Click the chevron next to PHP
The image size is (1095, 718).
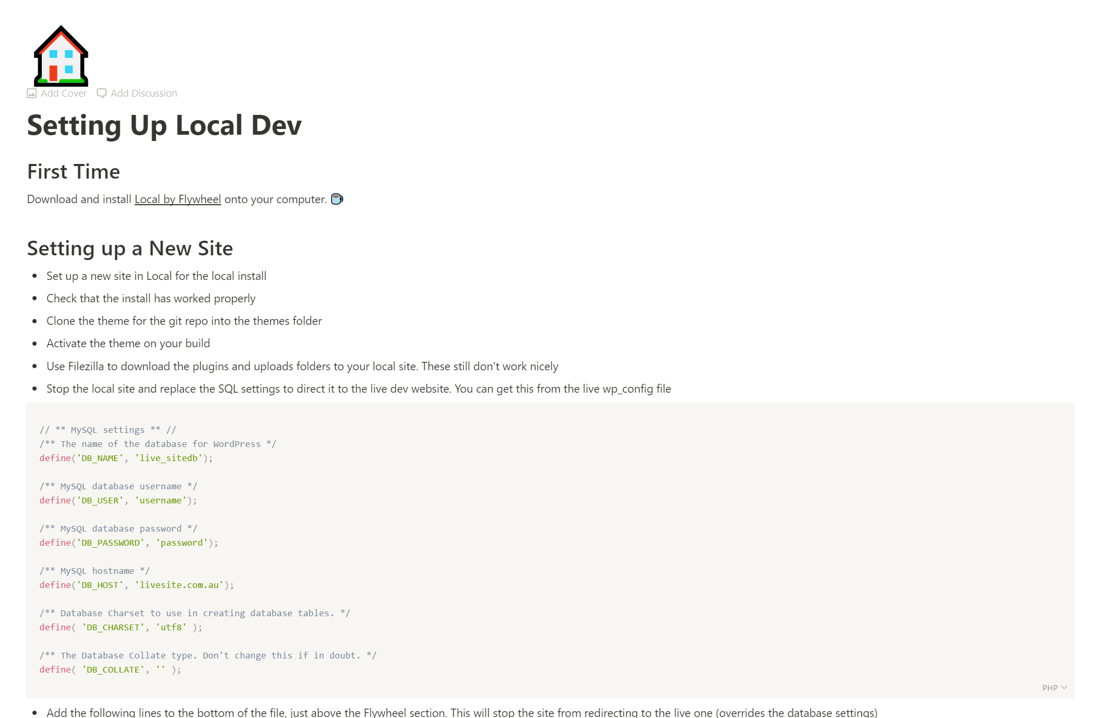click(x=1064, y=688)
